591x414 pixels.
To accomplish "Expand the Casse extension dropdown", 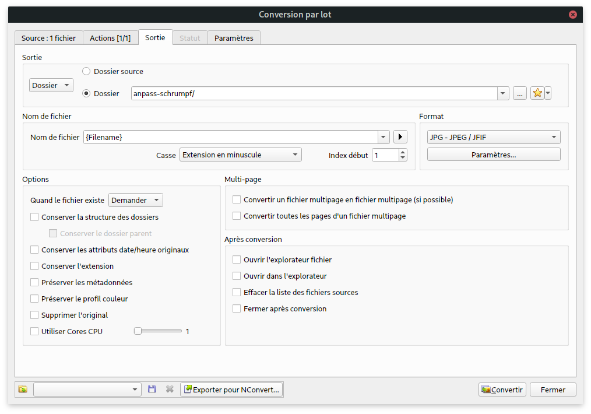I will click(240, 155).
